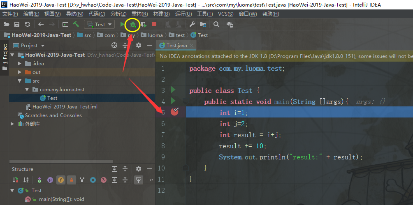Toggle the breakpoint on line 5
The image size is (413, 205).
pyautogui.click(x=174, y=112)
